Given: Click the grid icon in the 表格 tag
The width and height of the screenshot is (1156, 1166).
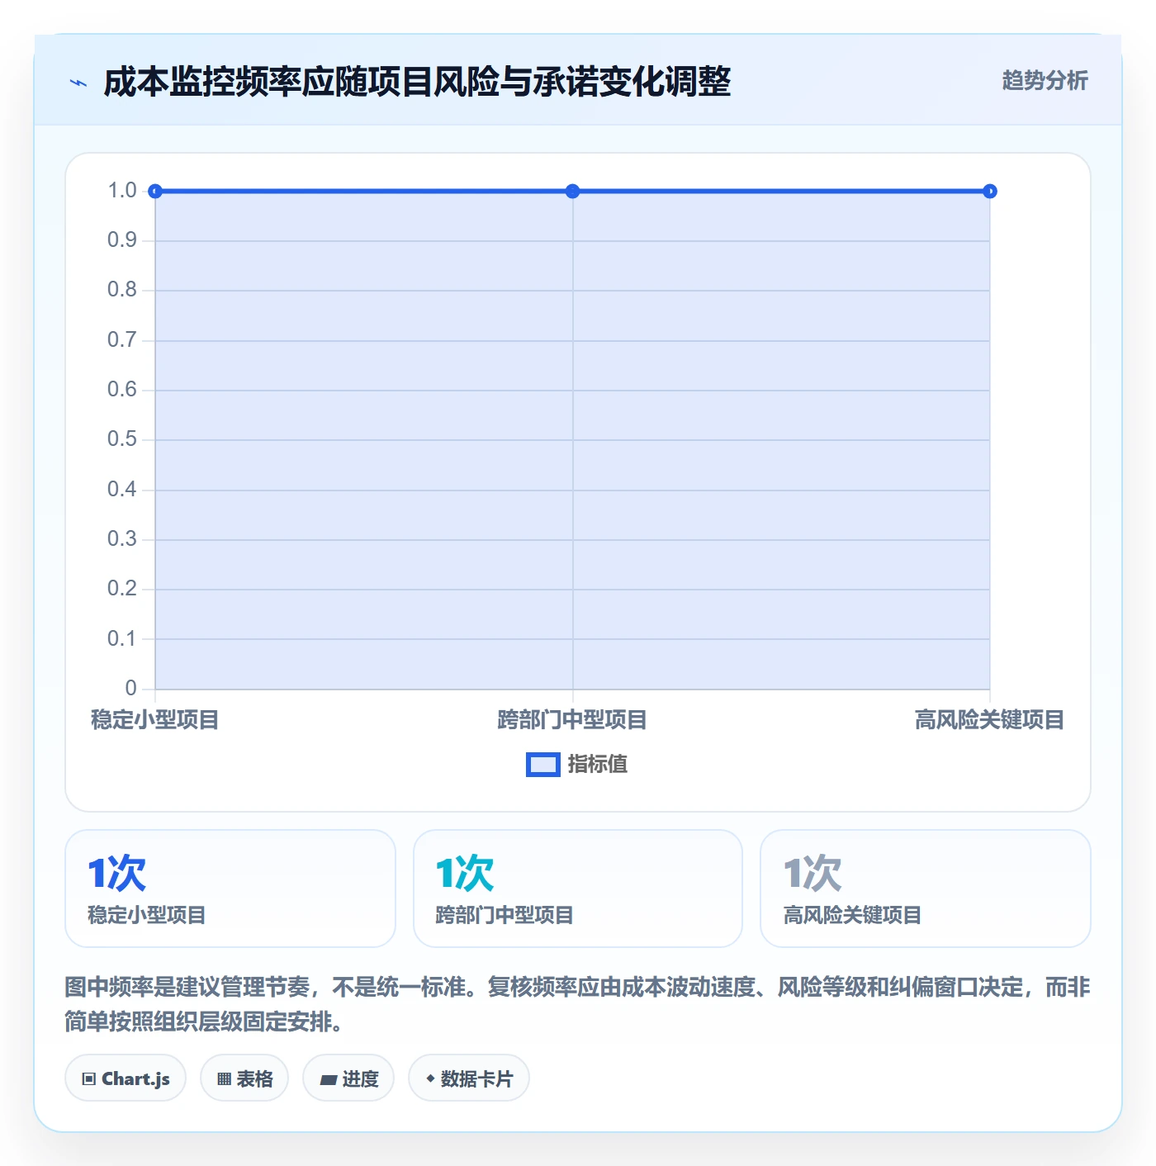Looking at the screenshot, I should 224,1078.
